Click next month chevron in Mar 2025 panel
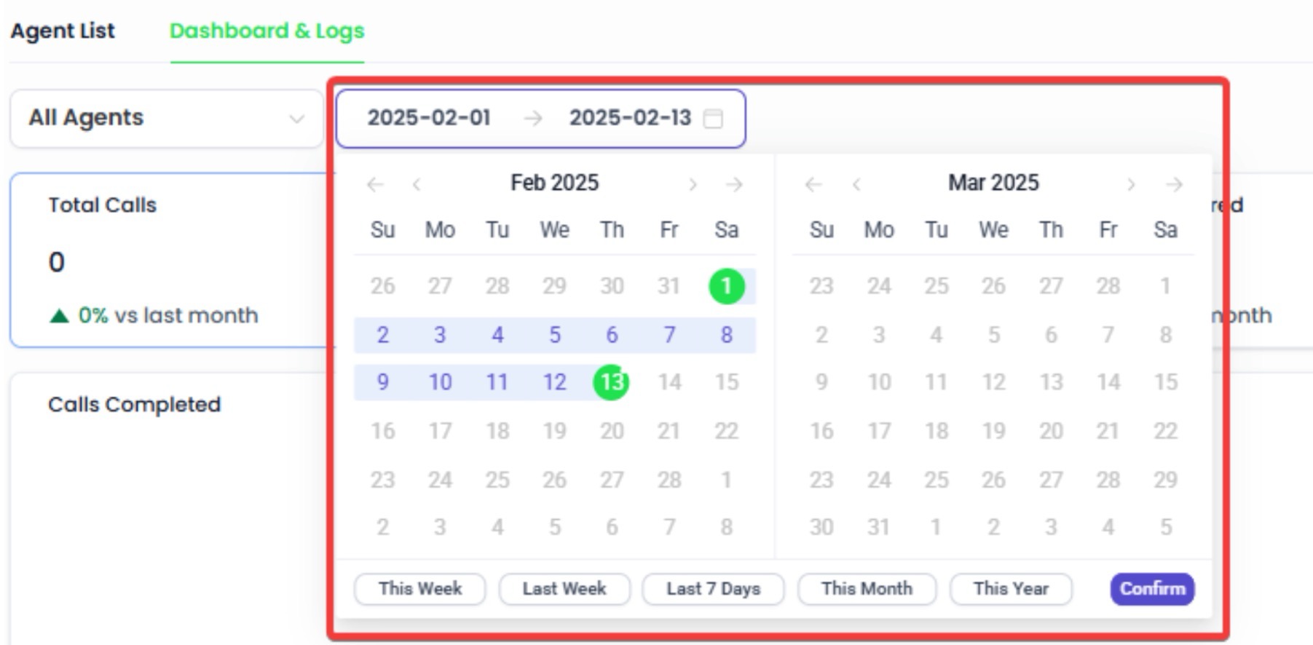1313x645 pixels. (1131, 185)
